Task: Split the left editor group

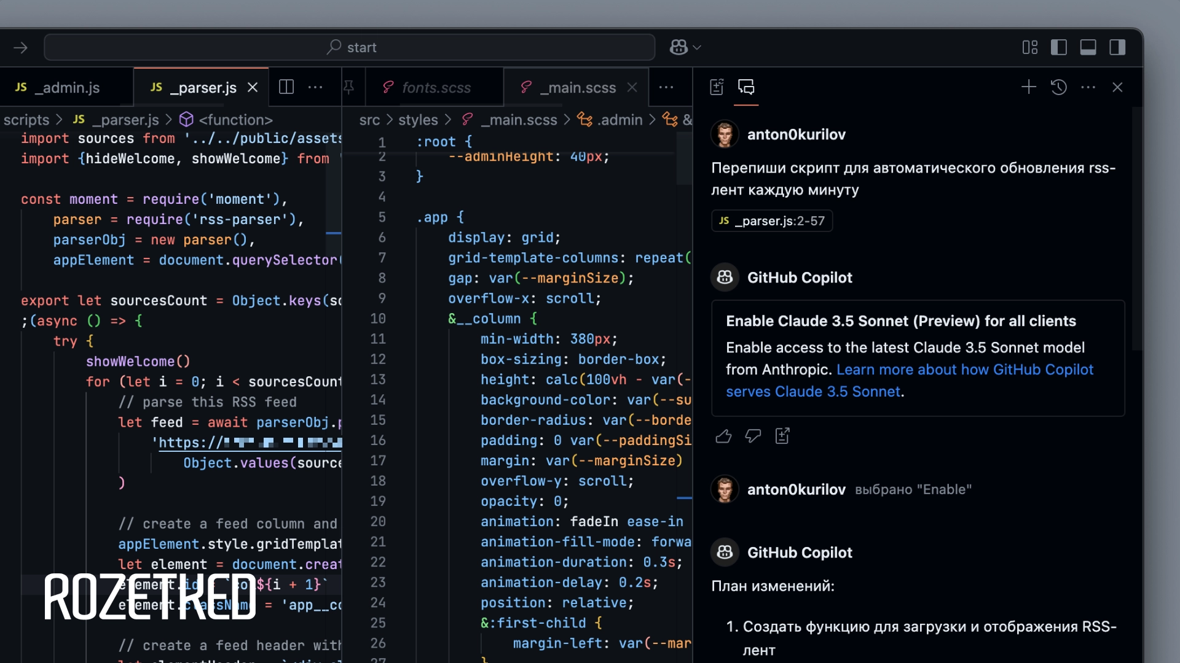Action: tap(286, 87)
